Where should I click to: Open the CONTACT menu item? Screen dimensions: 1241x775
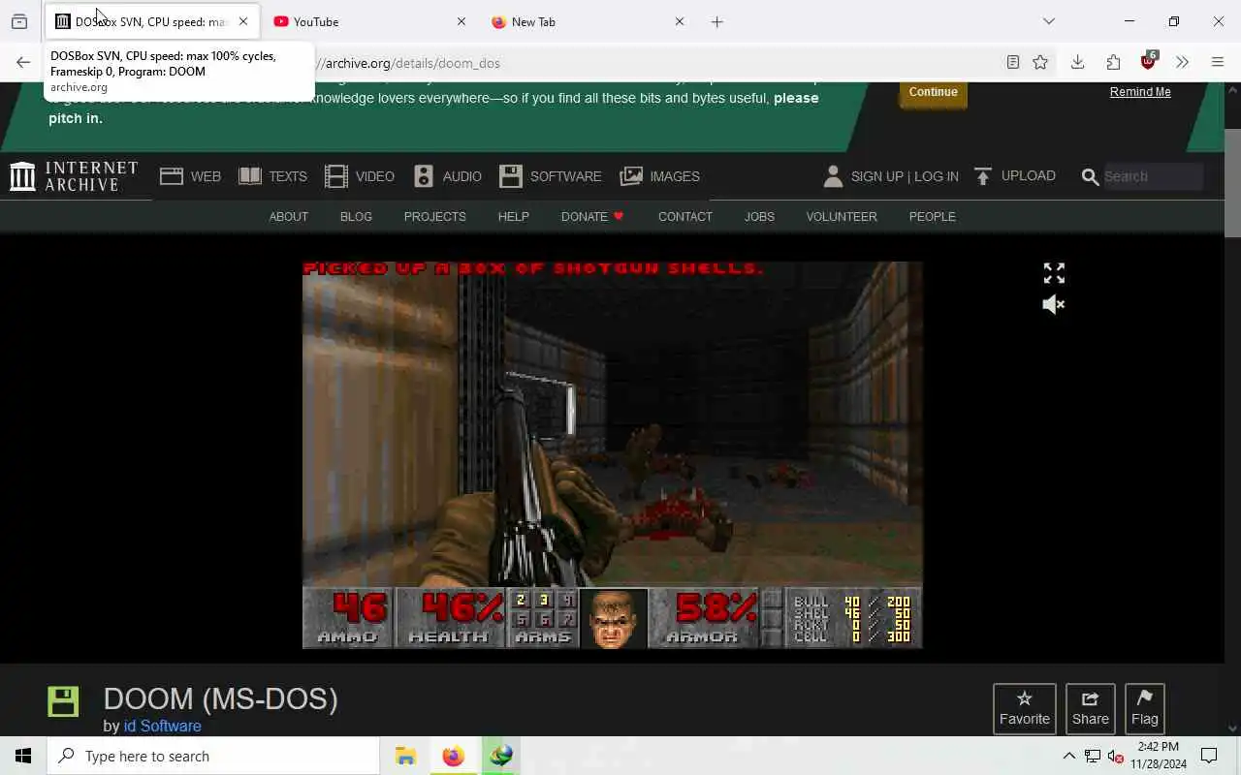(684, 216)
